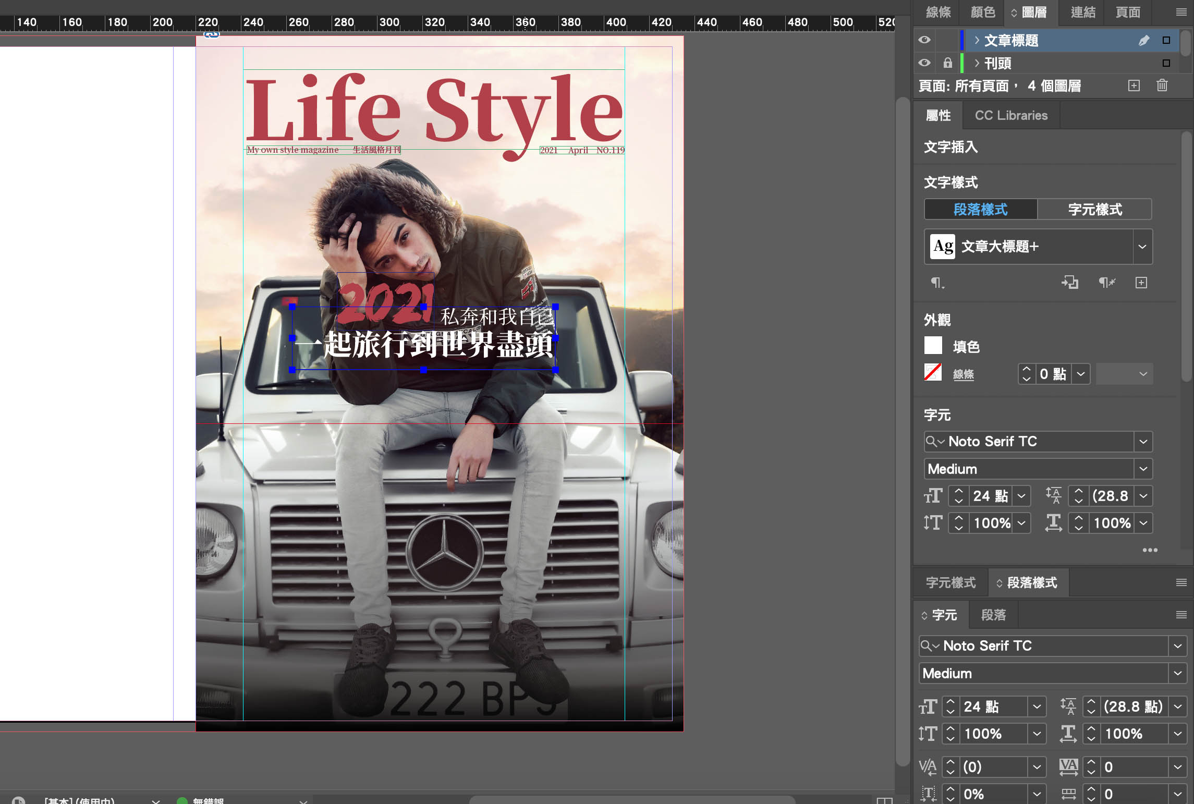Click the delete layer trash icon

[x=1162, y=86]
